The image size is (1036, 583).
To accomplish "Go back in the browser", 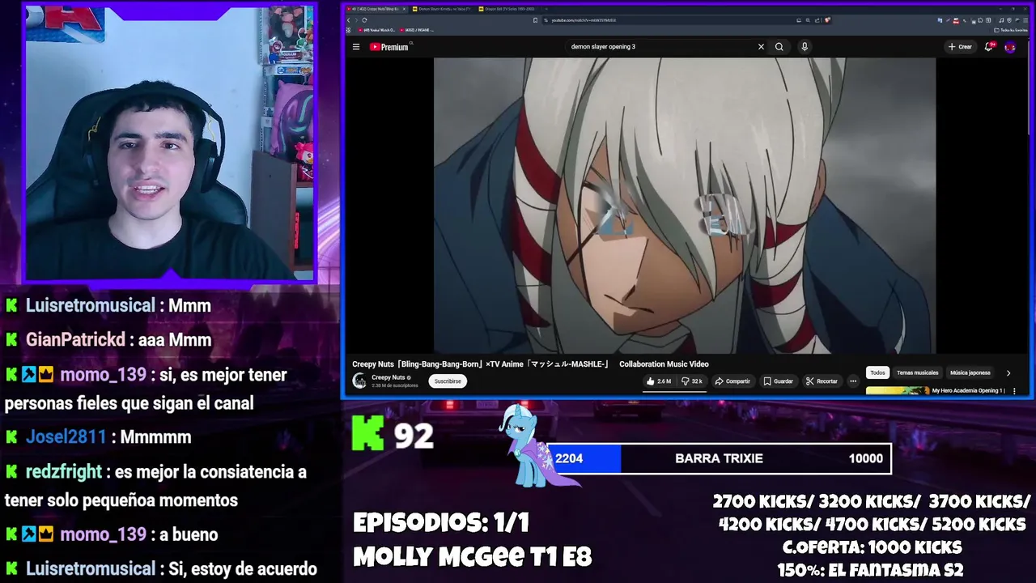I will tap(349, 20).
